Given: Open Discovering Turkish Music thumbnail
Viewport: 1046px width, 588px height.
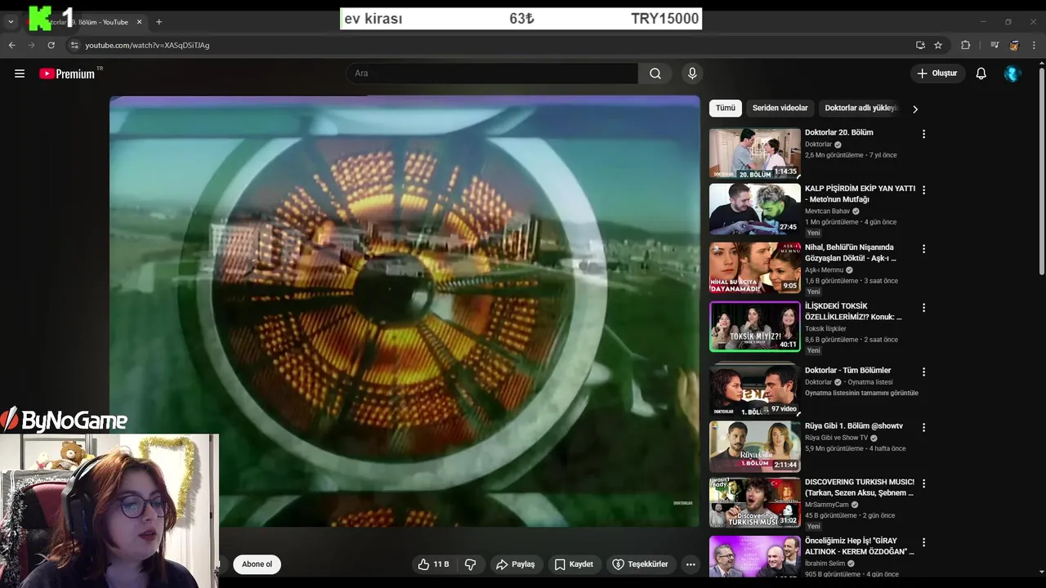Looking at the screenshot, I should click(755, 503).
